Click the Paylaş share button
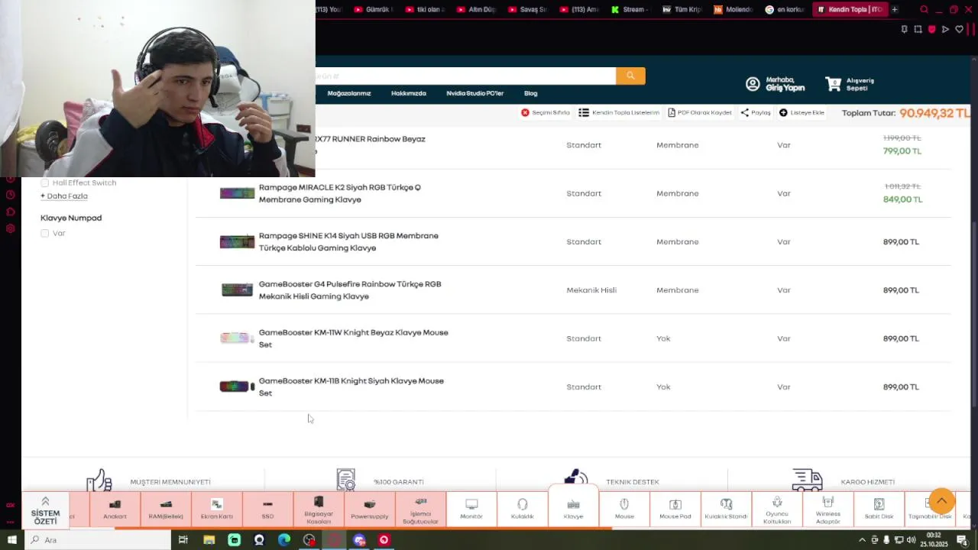This screenshot has width=978, height=550. (756, 112)
